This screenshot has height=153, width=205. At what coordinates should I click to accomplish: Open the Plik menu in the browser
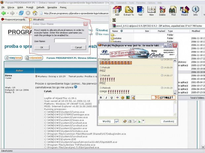[x=3, y=8]
